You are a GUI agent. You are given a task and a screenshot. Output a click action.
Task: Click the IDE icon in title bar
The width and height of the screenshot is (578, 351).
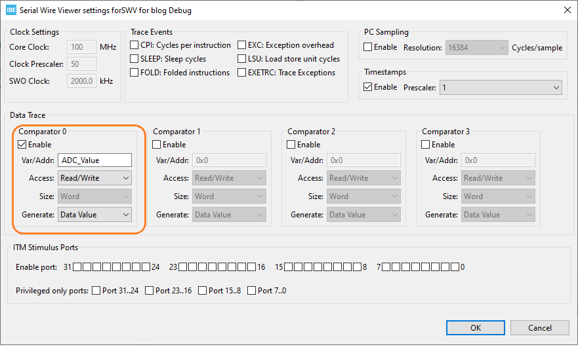tap(11, 10)
